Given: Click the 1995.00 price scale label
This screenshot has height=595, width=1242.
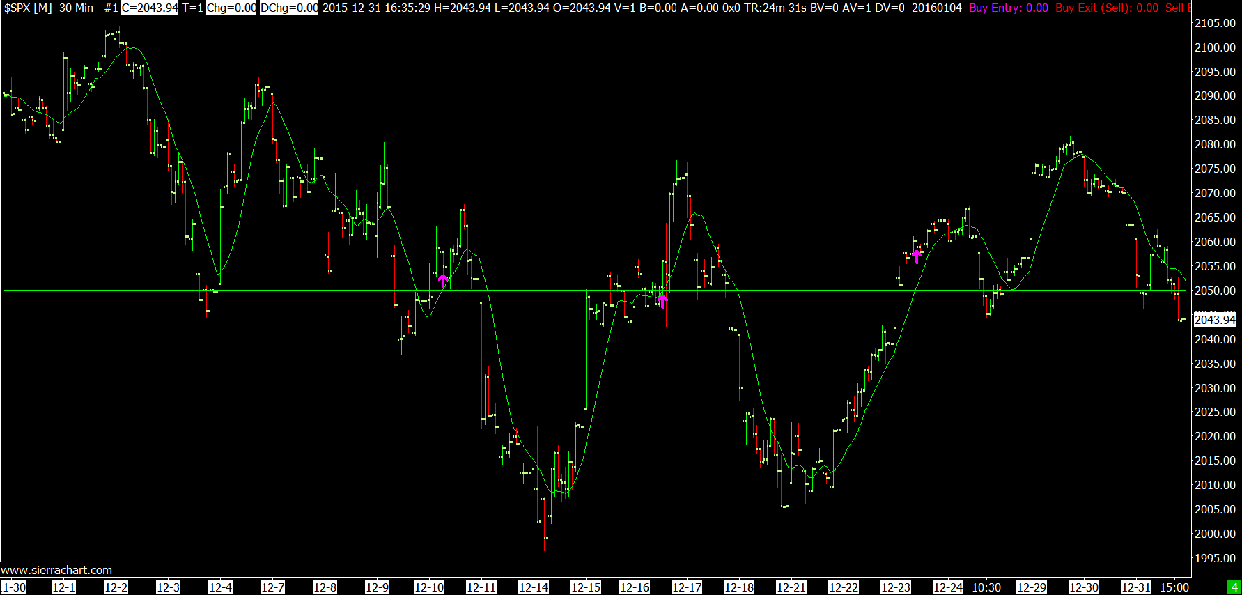Looking at the screenshot, I should coord(1215,558).
